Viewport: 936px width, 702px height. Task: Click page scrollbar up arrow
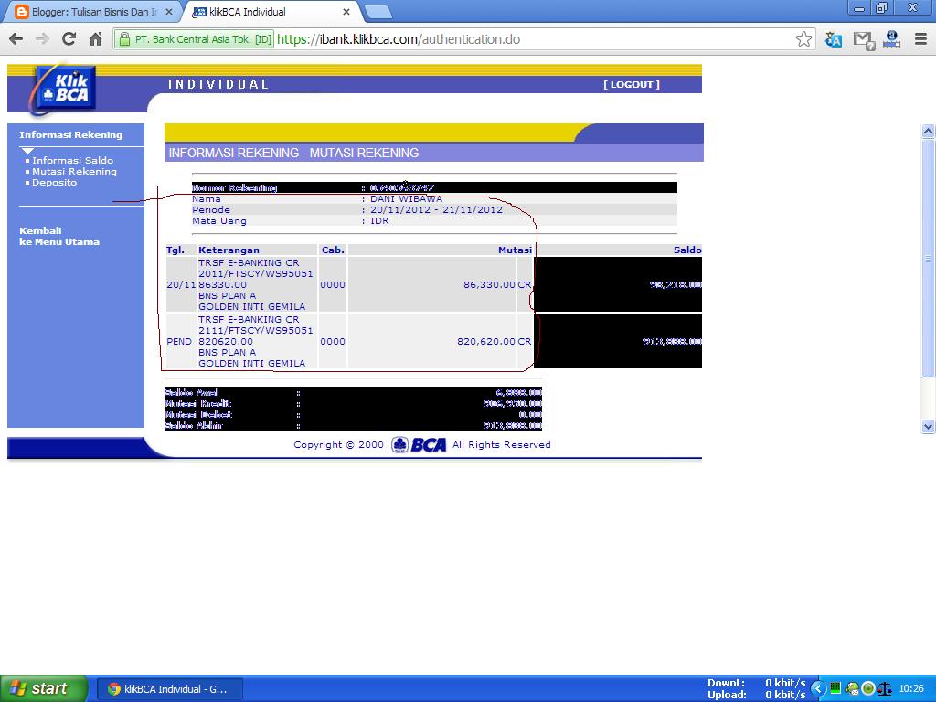pyautogui.click(x=928, y=131)
